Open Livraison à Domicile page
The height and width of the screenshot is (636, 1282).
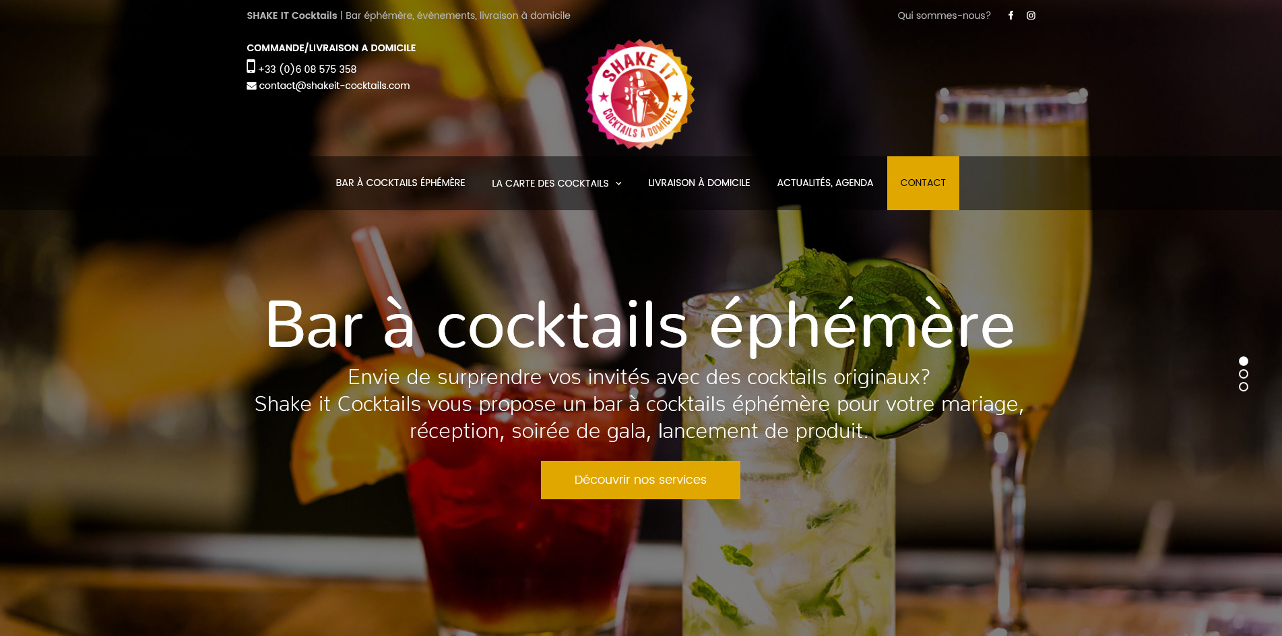point(699,183)
